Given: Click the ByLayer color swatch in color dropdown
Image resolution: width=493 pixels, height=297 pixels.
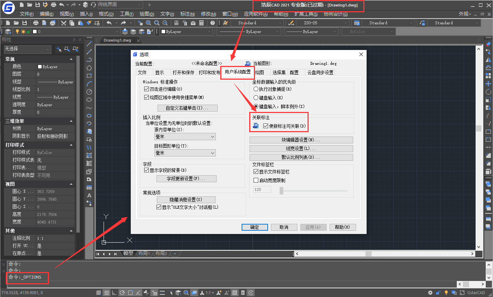Looking at the screenshot, I should point(163,32).
